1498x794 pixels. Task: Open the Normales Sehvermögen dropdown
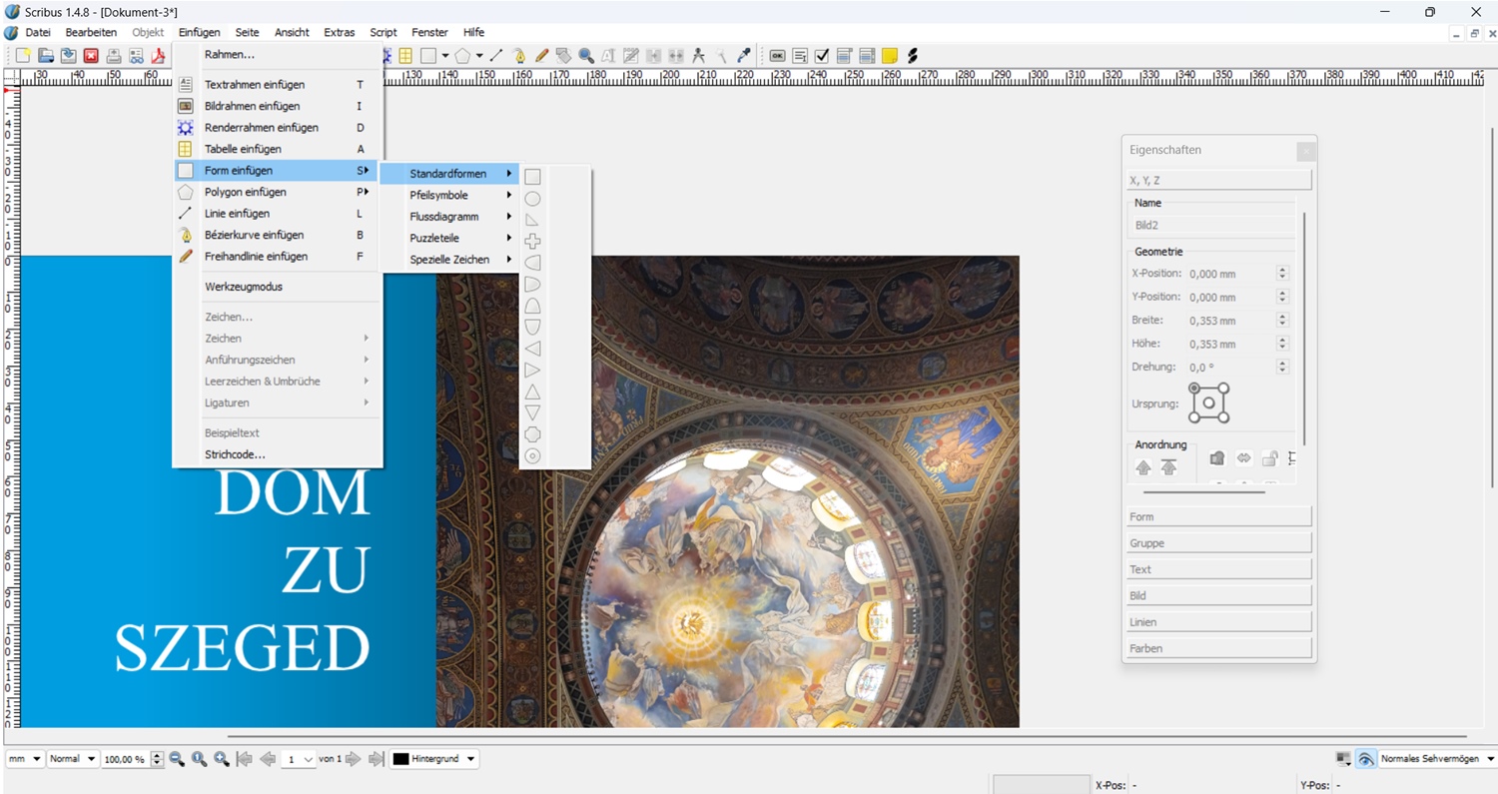click(1436, 759)
